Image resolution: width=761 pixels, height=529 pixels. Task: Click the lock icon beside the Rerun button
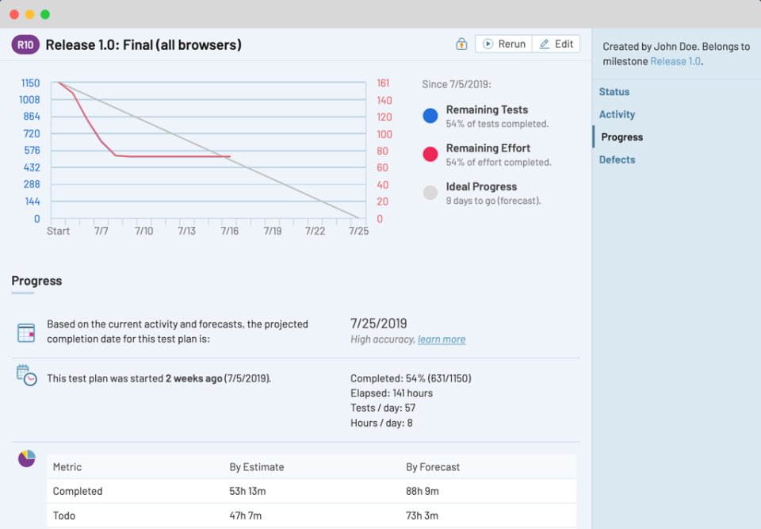(461, 44)
